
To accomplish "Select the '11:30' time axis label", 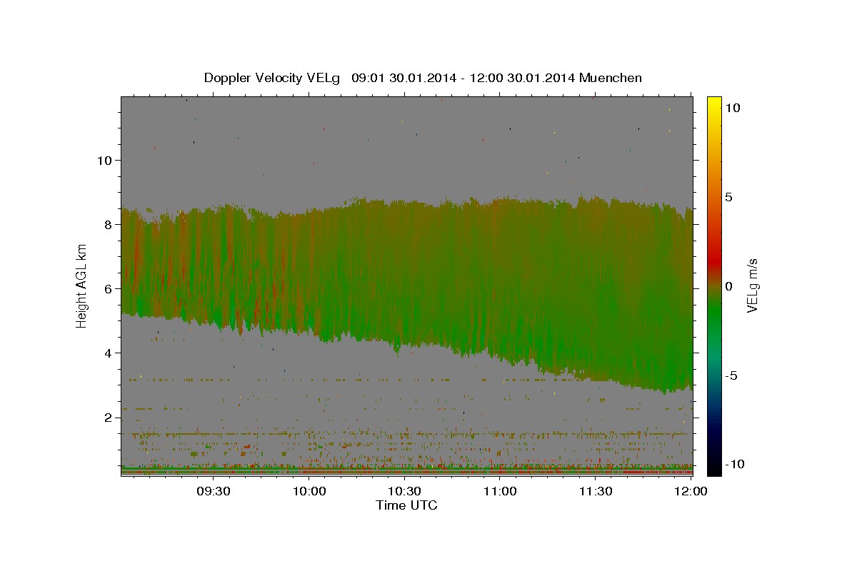I will [596, 491].
